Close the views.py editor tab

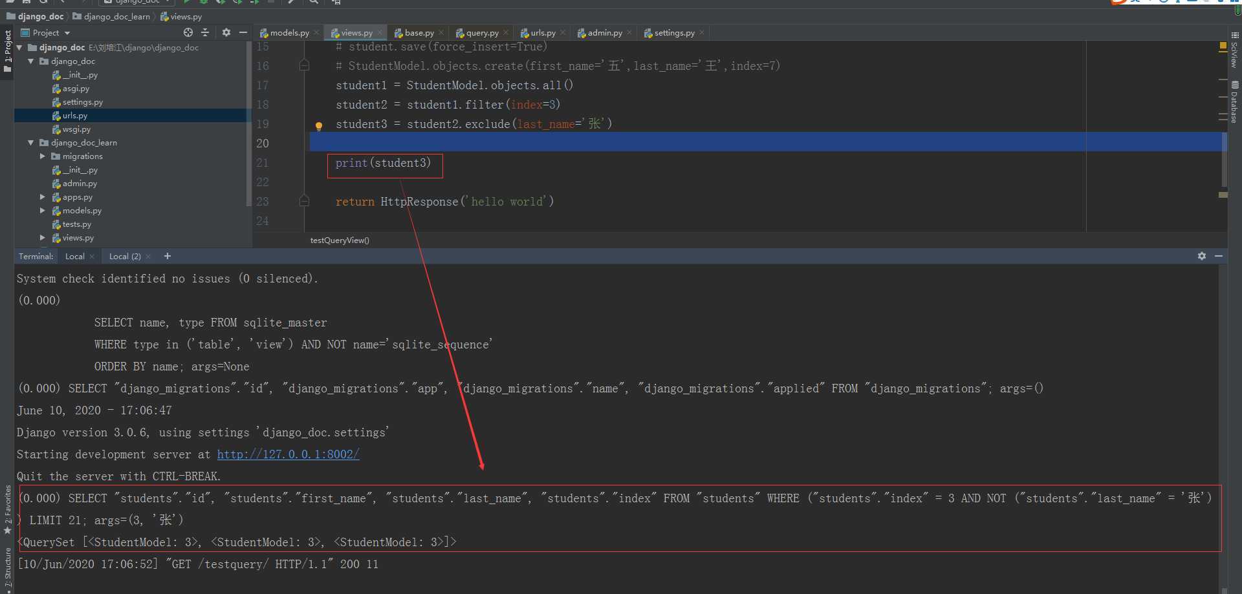point(380,32)
